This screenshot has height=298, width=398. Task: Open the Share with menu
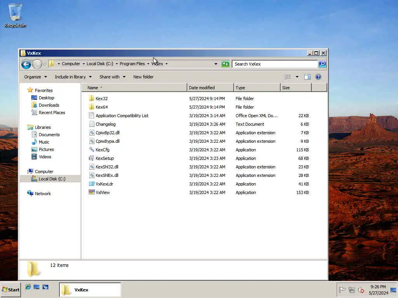(112, 77)
